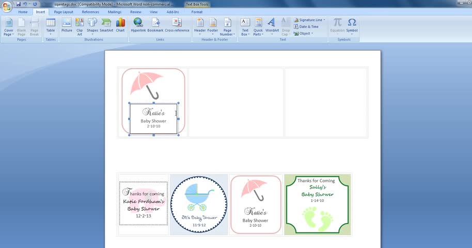Open the Cover Page gallery
The width and height of the screenshot is (472, 248).
click(9, 27)
